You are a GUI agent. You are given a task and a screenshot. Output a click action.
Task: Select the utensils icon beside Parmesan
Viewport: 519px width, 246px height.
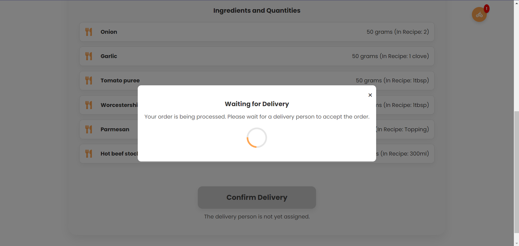pos(89,129)
